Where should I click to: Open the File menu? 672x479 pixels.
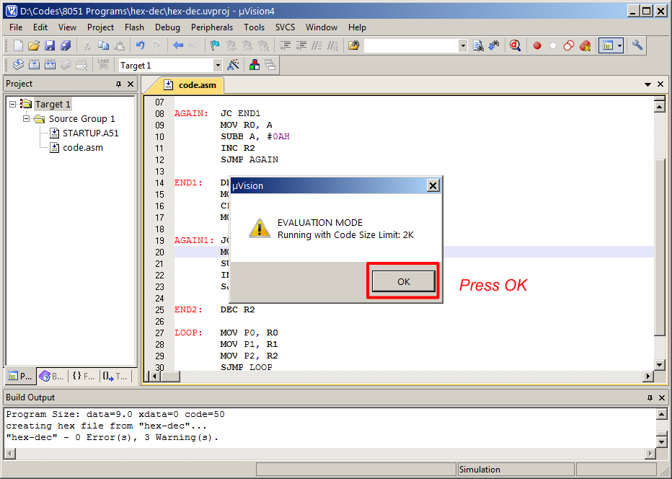(x=16, y=27)
